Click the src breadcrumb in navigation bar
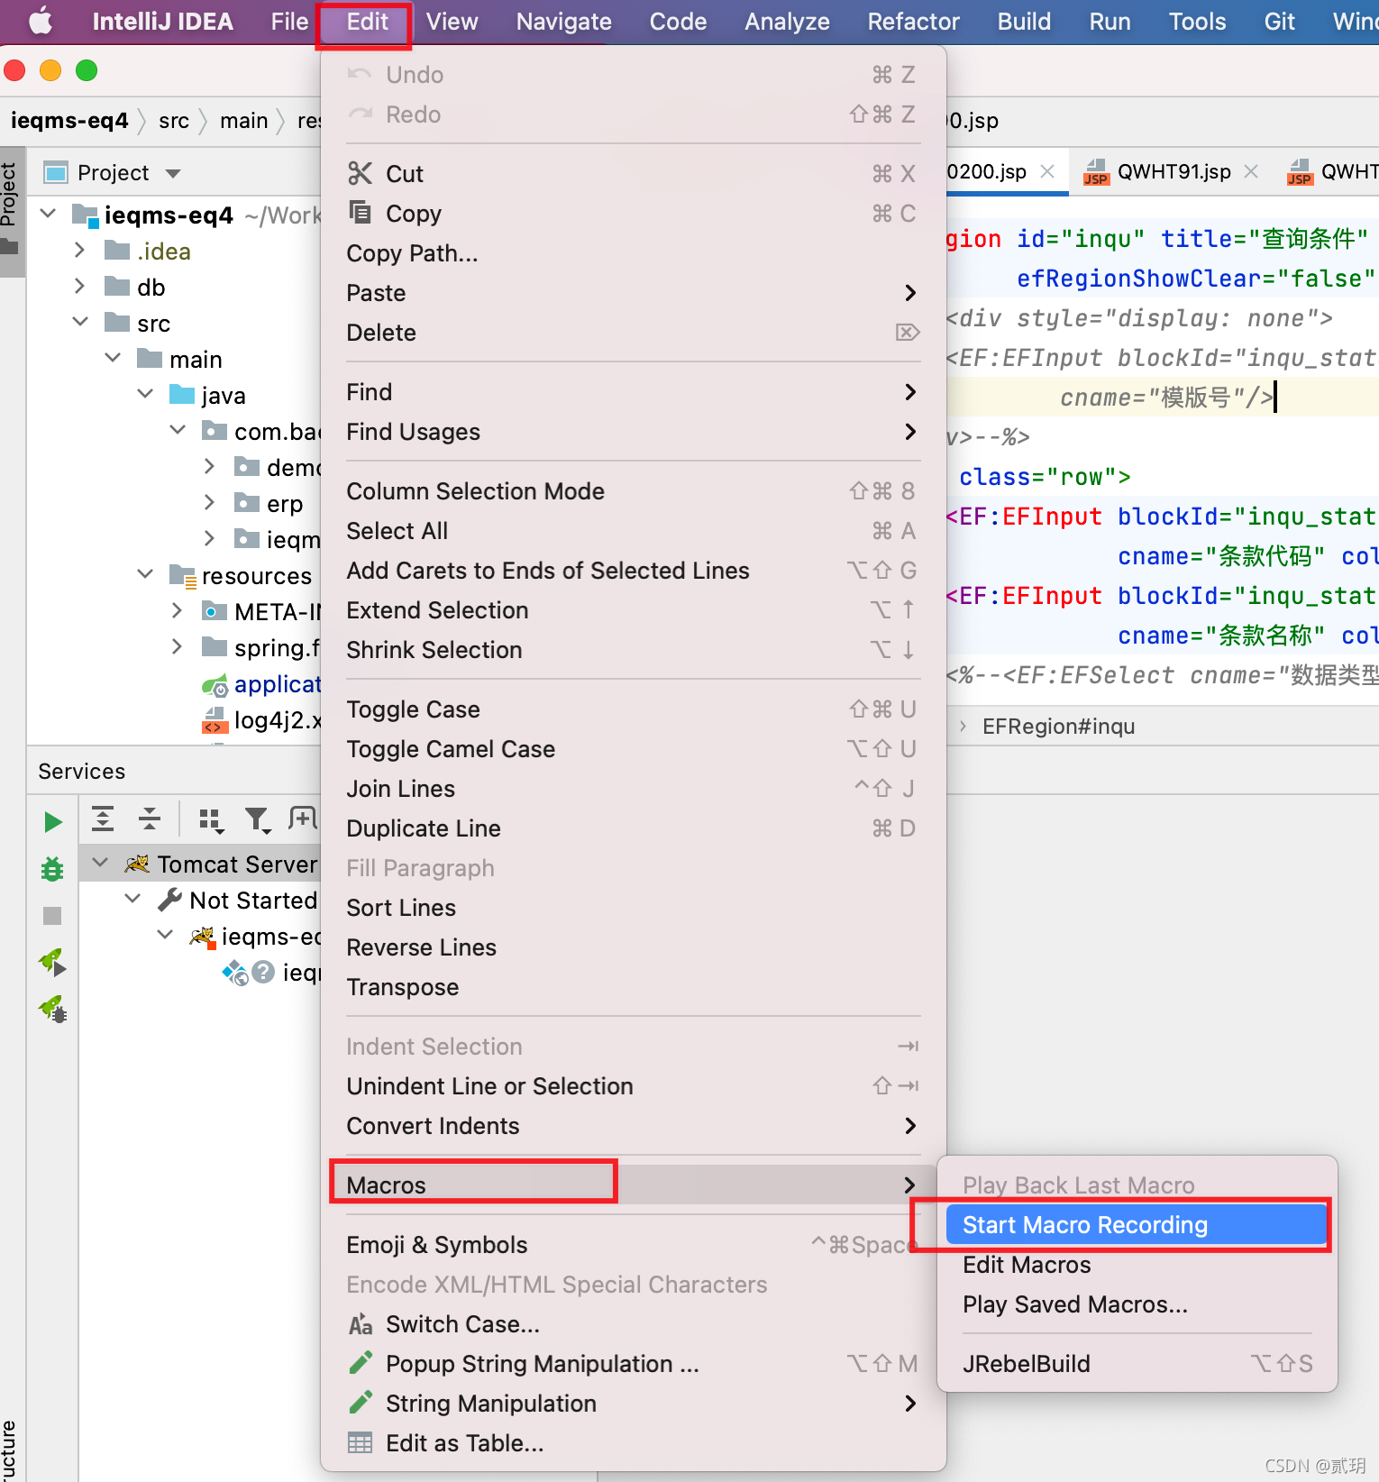The height and width of the screenshot is (1482, 1379). click(173, 120)
